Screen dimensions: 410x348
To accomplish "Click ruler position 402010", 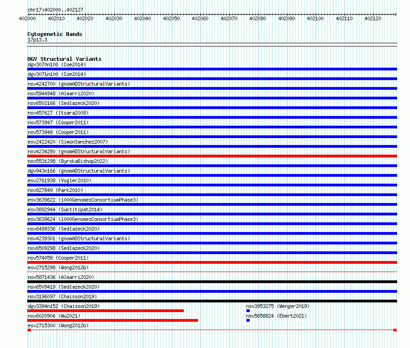I will [x=57, y=18].
